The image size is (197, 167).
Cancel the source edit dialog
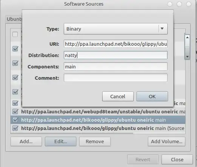pyautogui.click(x=118, y=96)
